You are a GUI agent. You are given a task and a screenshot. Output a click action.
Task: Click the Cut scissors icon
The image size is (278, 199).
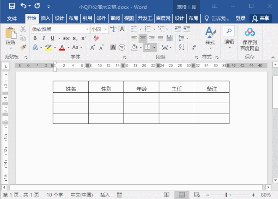23,29
